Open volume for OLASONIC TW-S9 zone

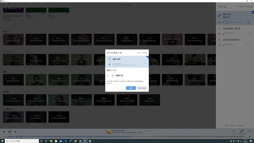pyautogui.click(x=248, y=33)
